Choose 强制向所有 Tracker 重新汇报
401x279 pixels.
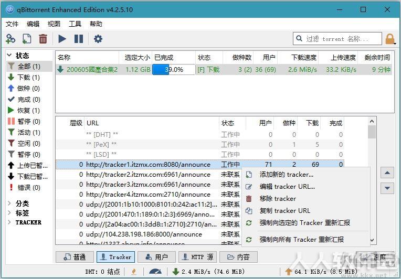tap(306, 239)
